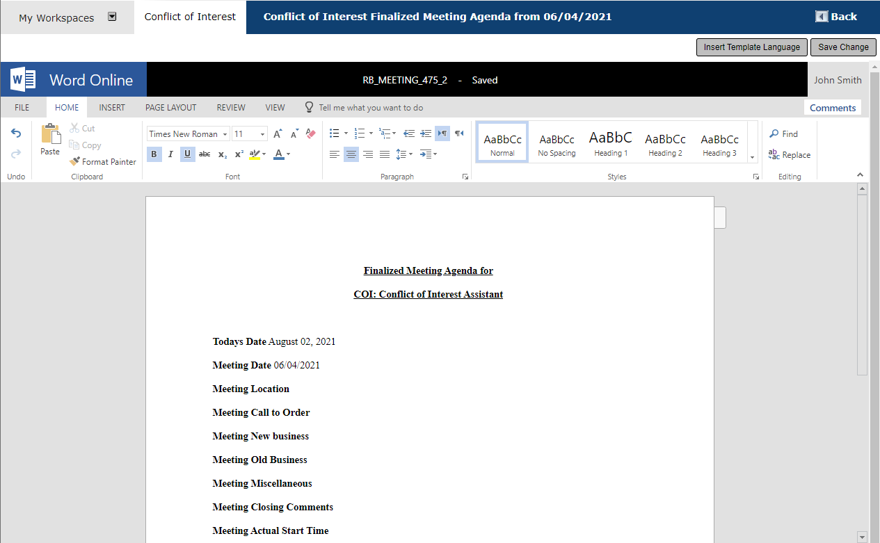Apply superscript formatting
Viewport: 880px width, 543px height.
pyautogui.click(x=239, y=154)
